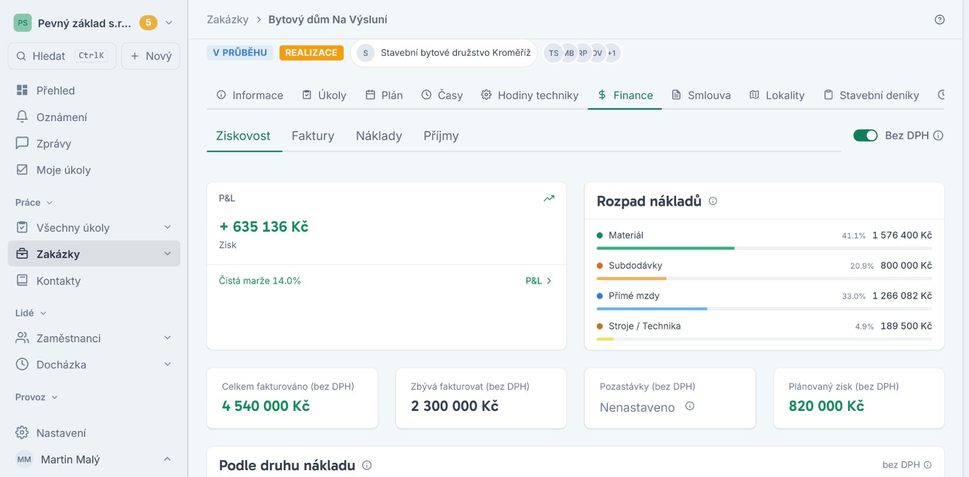Expand the Zakázky submenu chevron
The width and height of the screenshot is (969, 477).
pos(167,254)
